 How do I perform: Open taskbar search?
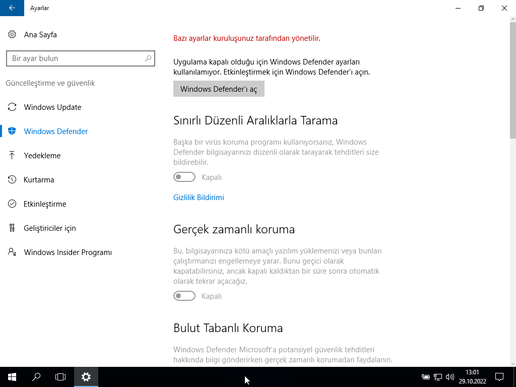tap(36, 377)
